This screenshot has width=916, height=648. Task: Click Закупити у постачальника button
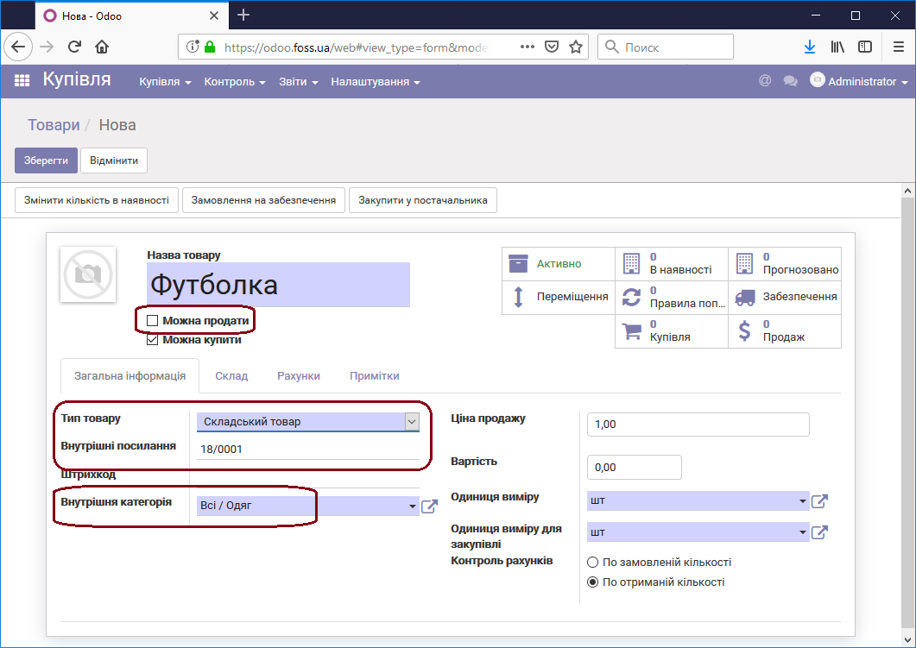(x=423, y=200)
